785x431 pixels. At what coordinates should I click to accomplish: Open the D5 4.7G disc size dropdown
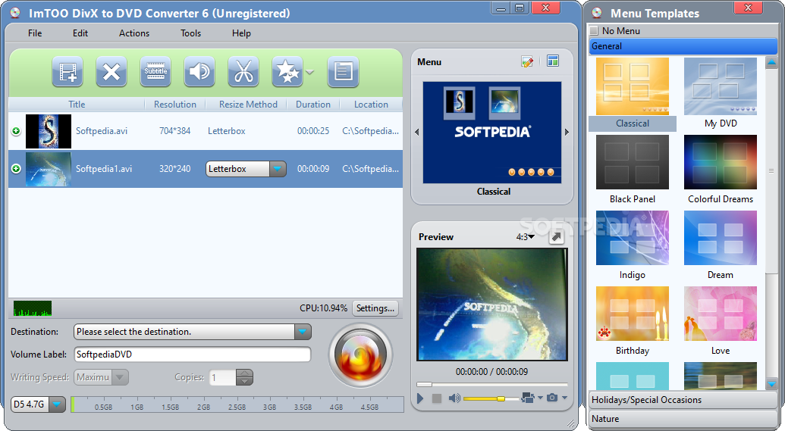[x=57, y=404]
